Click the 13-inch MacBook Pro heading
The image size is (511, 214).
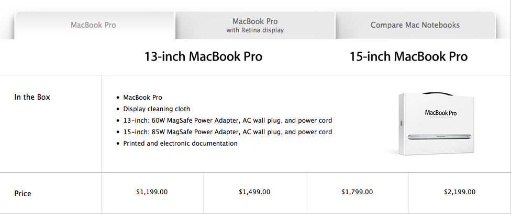(203, 56)
